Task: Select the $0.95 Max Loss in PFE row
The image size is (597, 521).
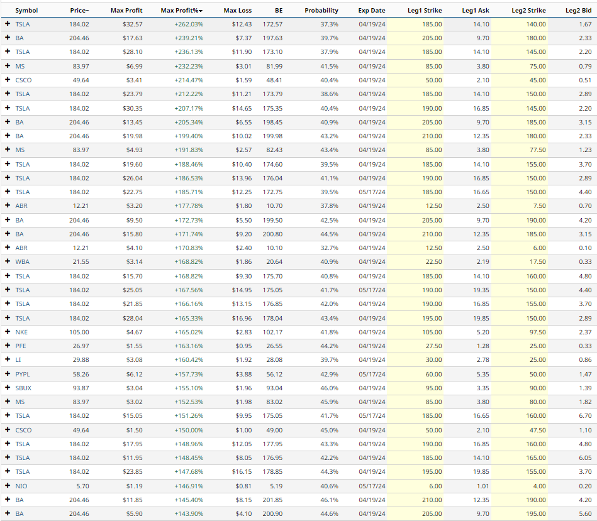Action: click(243, 346)
